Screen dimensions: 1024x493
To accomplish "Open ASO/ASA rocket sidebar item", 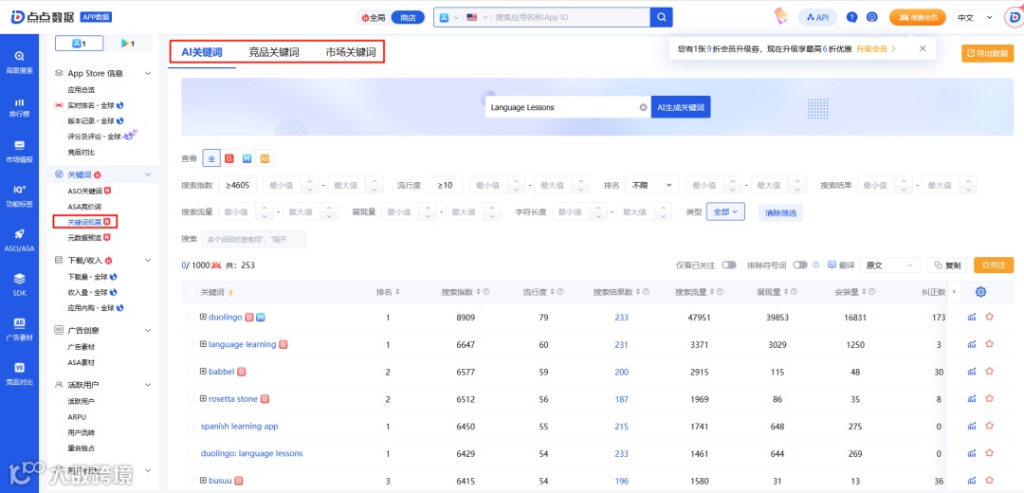I will point(20,240).
